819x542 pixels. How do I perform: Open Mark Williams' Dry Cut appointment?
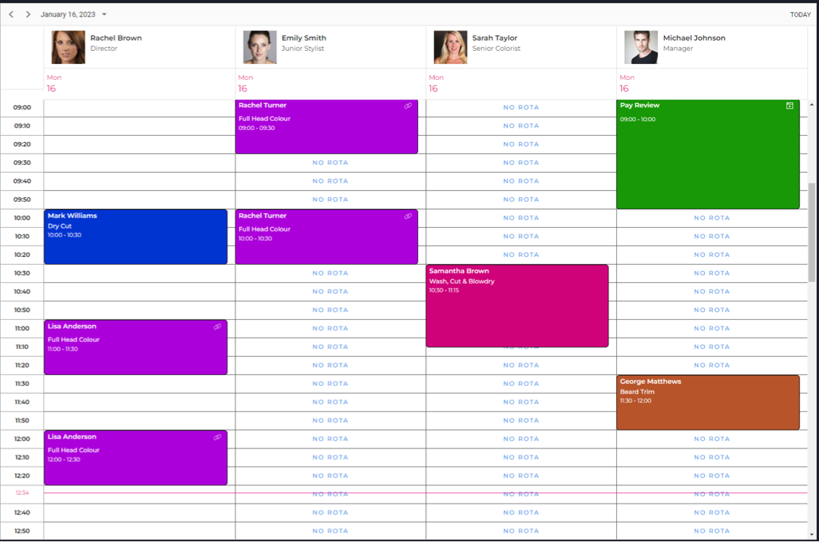click(134, 236)
